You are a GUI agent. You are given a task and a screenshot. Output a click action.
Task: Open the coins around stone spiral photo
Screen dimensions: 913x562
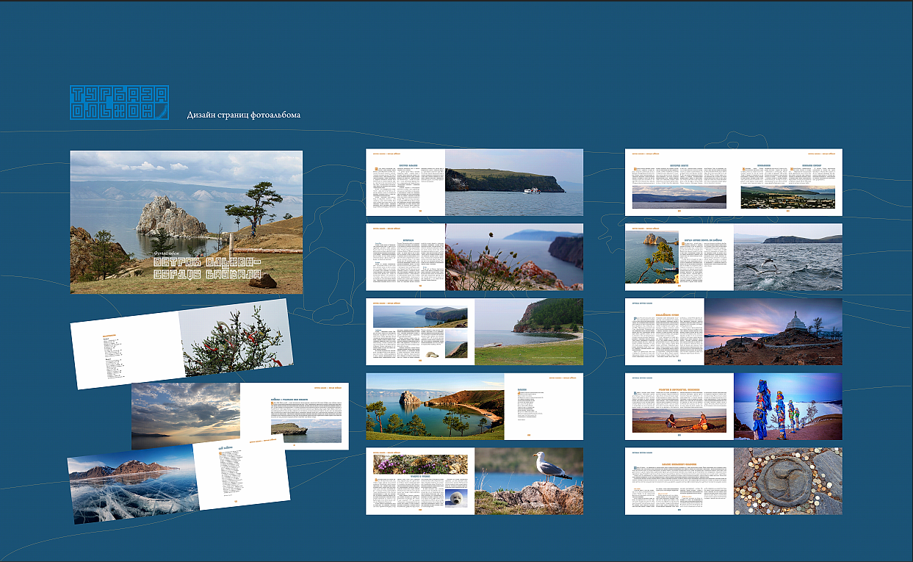tap(788, 481)
